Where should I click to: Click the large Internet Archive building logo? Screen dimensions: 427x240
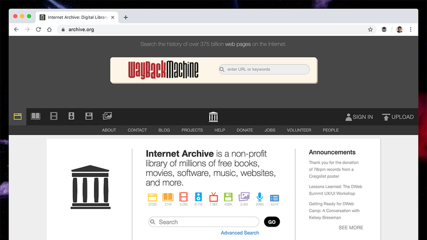point(90,187)
